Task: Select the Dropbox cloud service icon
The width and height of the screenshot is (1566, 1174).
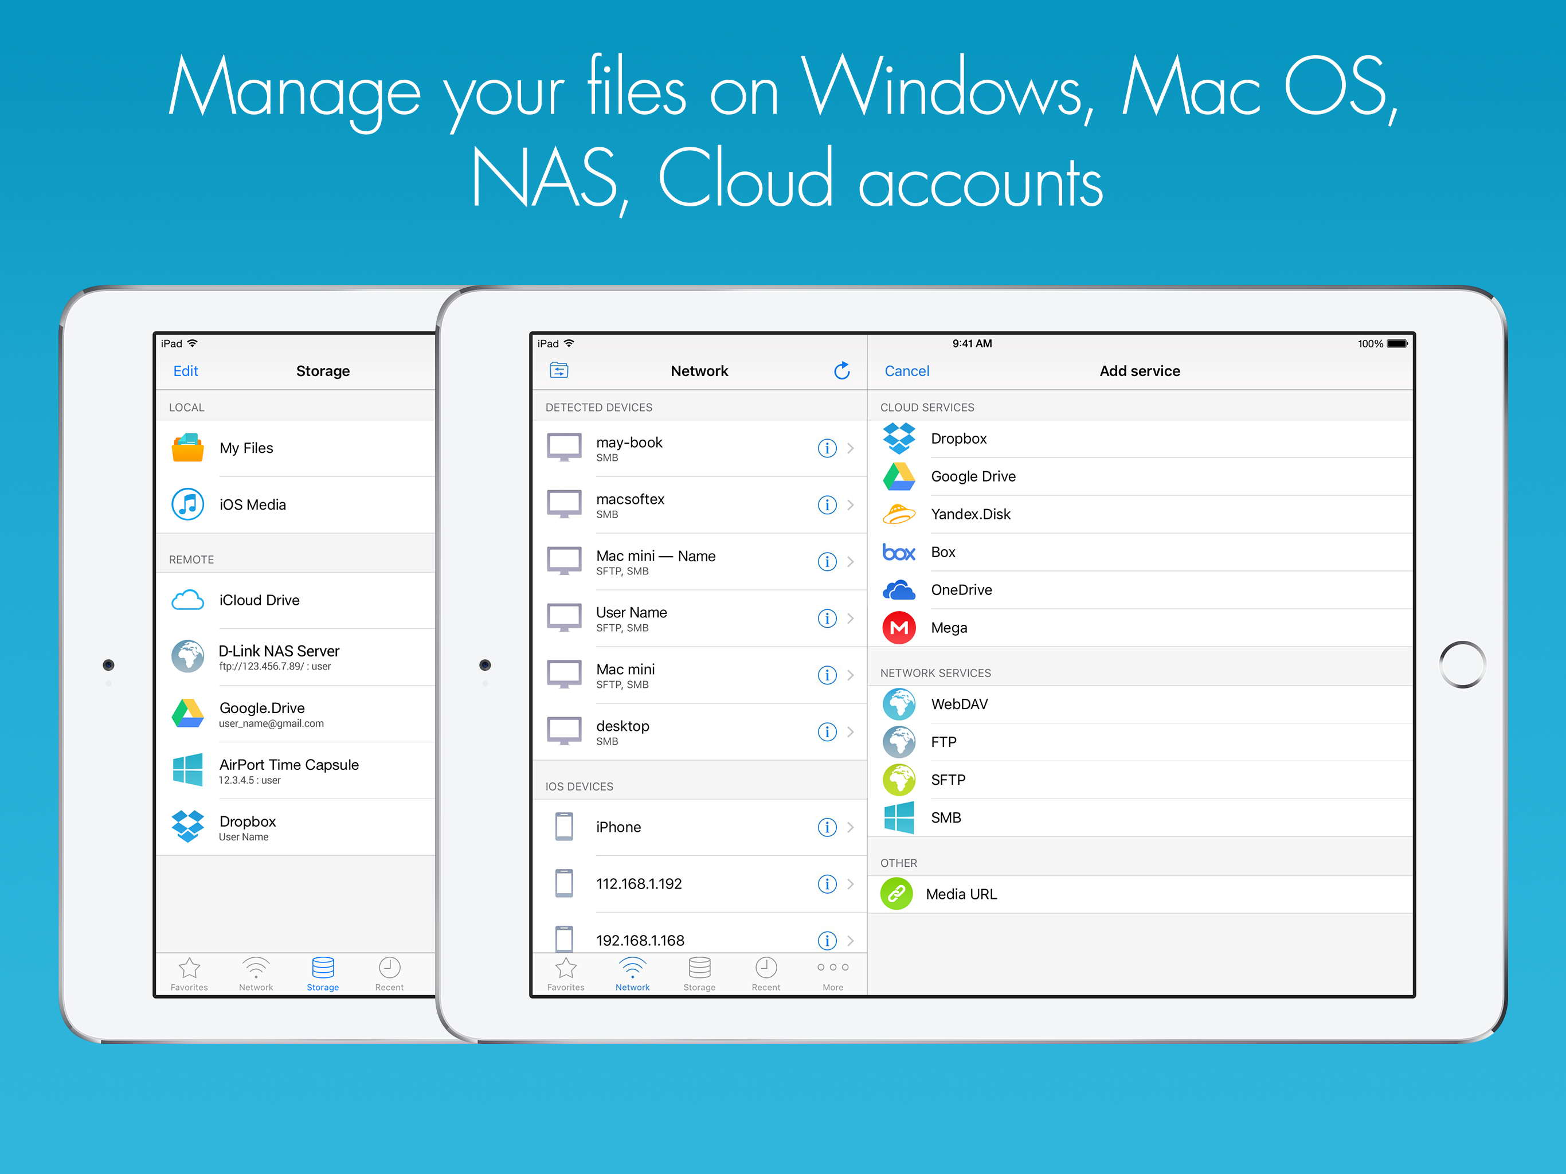Action: coord(898,439)
